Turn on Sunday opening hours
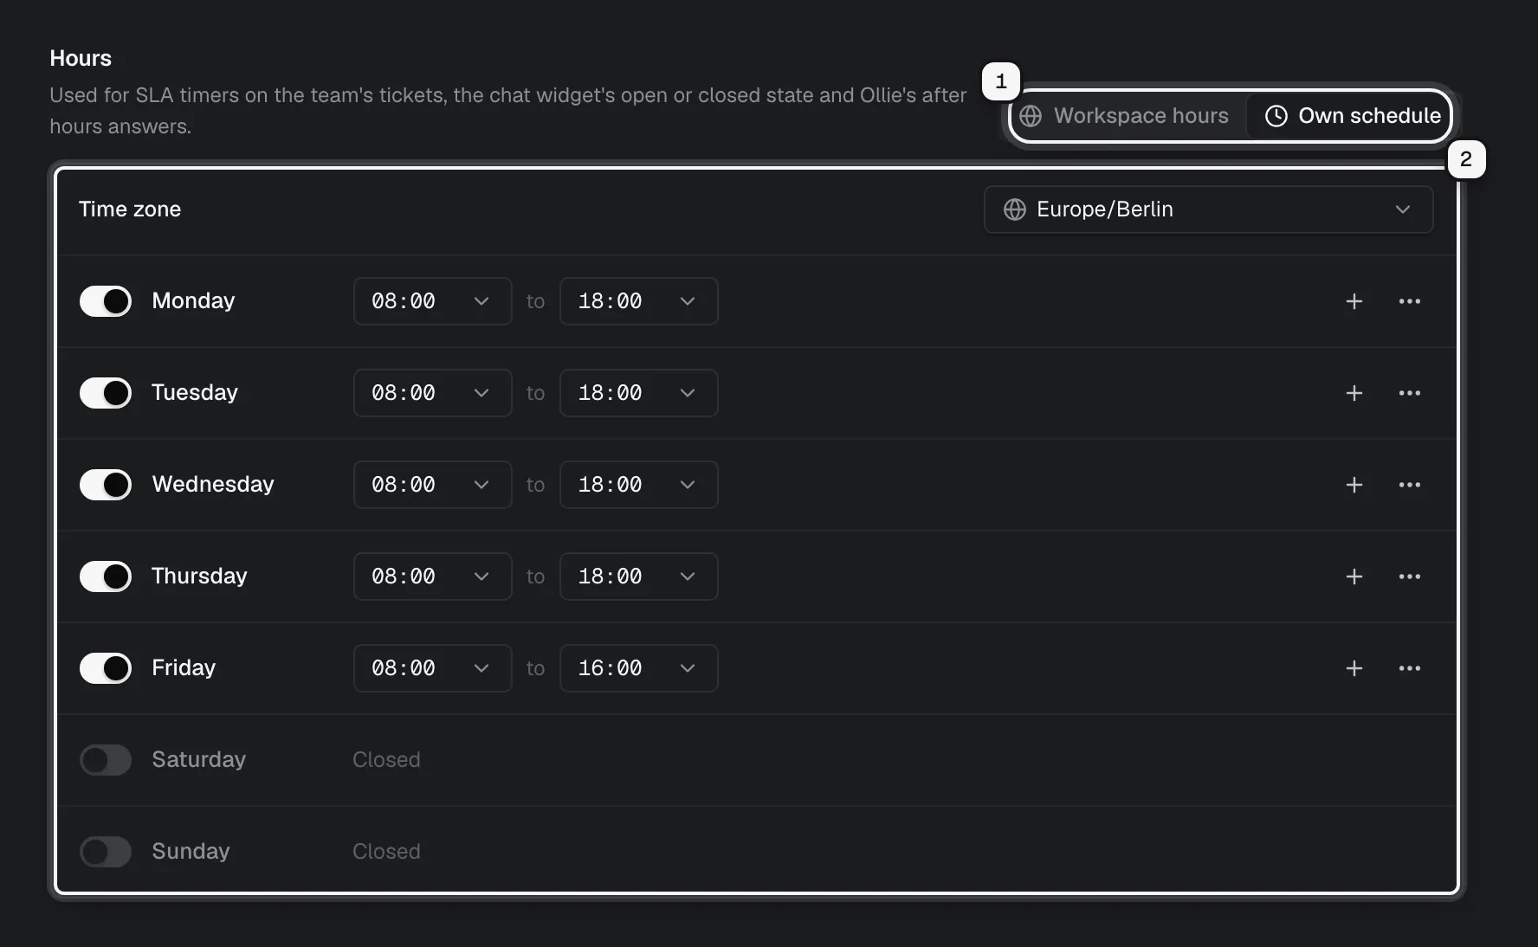The height and width of the screenshot is (947, 1538). coord(106,852)
